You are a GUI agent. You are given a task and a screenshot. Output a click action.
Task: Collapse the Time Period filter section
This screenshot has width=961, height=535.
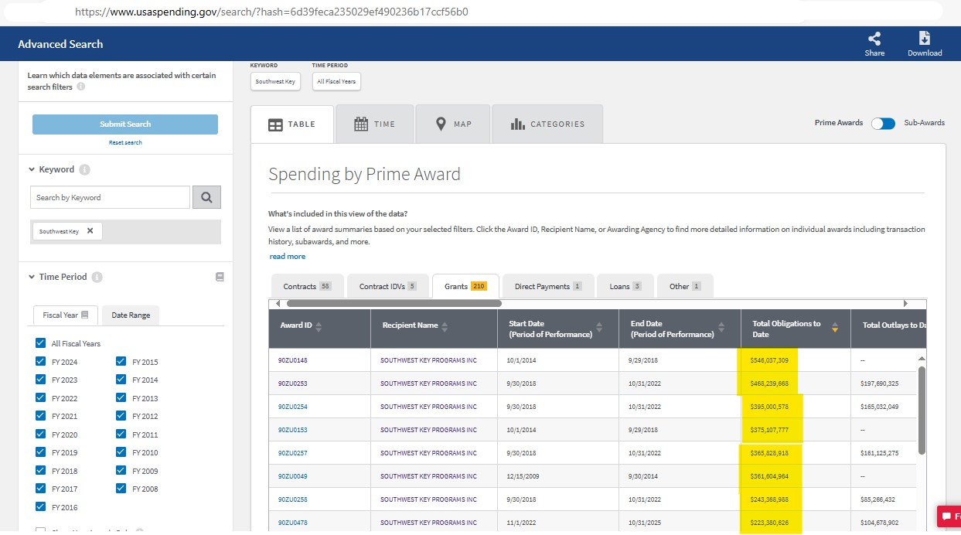click(32, 277)
